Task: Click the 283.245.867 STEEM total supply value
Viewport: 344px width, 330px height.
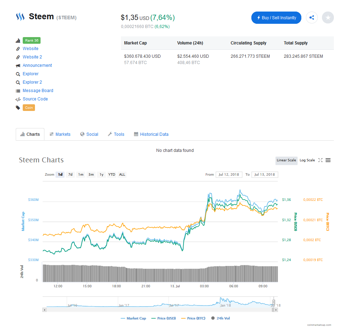Action: coord(303,56)
